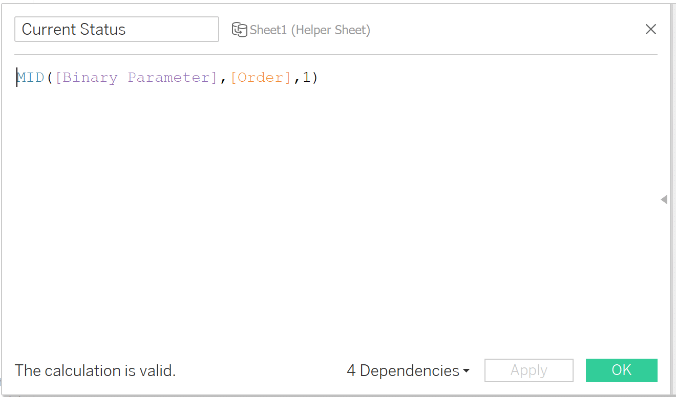The height and width of the screenshot is (397, 676).
Task: Click the literal 1 argument in the formula
Action: (x=307, y=77)
